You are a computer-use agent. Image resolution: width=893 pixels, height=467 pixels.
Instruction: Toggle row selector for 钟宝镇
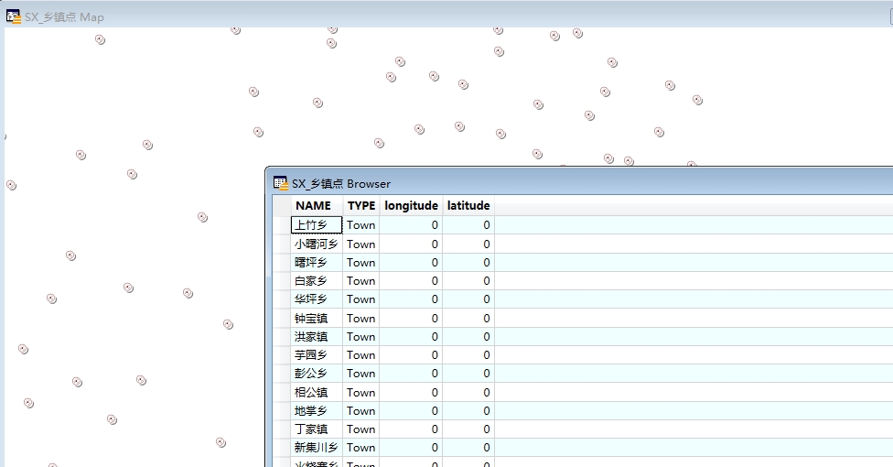pyautogui.click(x=282, y=319)
